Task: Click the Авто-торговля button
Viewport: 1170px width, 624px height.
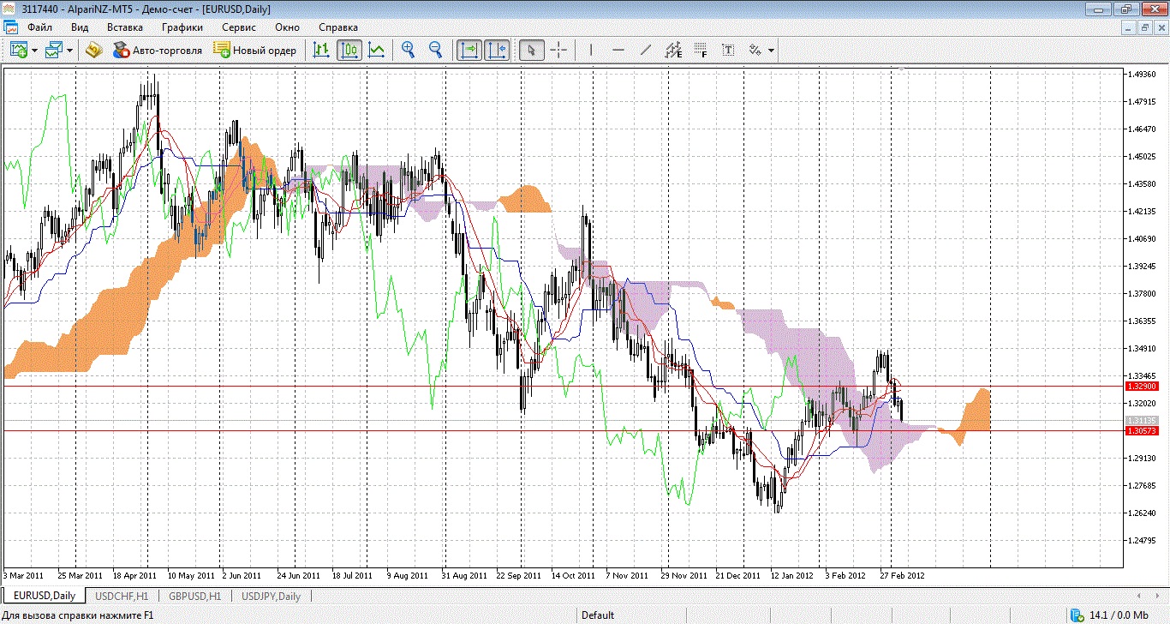Action: tap(158, 51)
